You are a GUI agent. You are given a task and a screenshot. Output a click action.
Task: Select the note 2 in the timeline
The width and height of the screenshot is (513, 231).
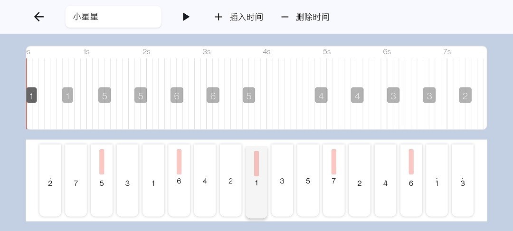pyautogui.click(x=465, y=96)
